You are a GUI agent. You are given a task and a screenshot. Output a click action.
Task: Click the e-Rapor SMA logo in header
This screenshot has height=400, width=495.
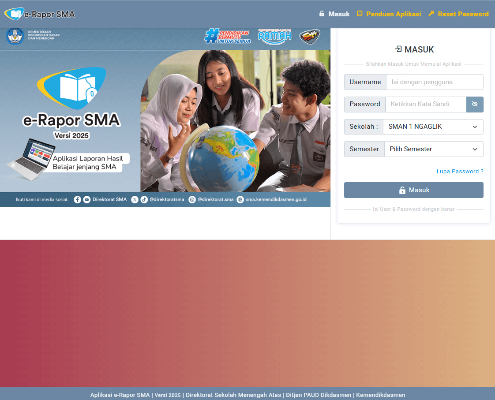(x=40, y=14)
